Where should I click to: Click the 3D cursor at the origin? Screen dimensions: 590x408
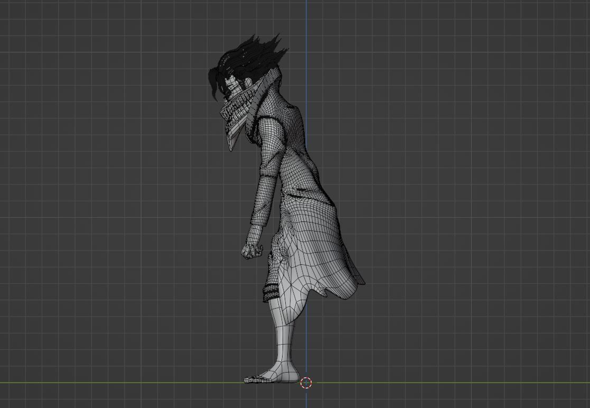click(306, 383)
